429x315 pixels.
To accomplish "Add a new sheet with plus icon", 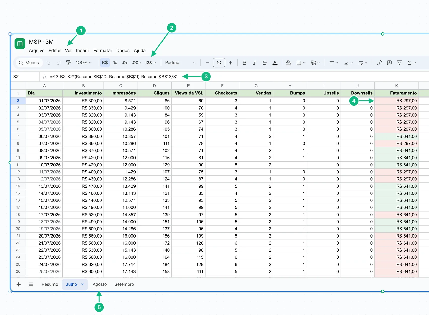I will (x=19, y=284).
